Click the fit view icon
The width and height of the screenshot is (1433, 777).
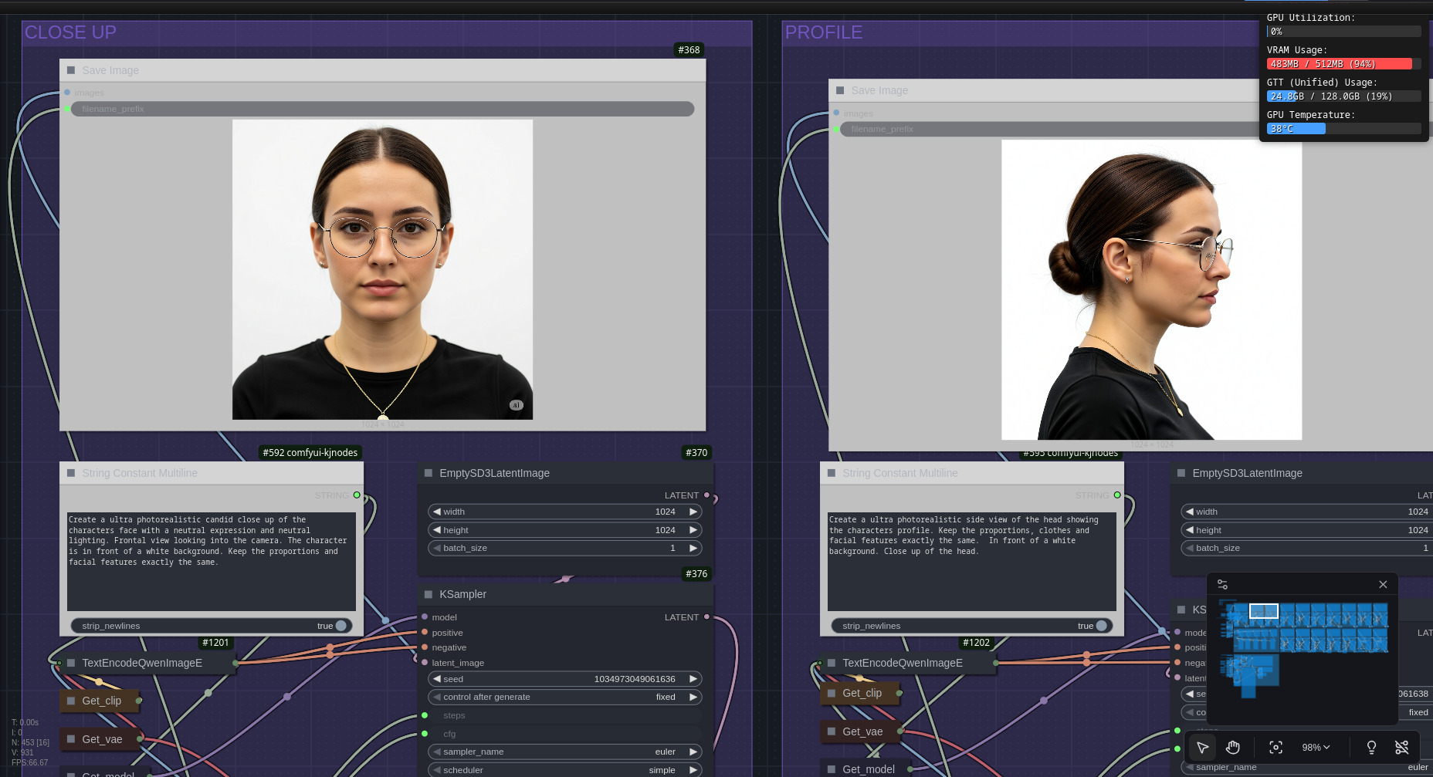[x=1275, y=747]
